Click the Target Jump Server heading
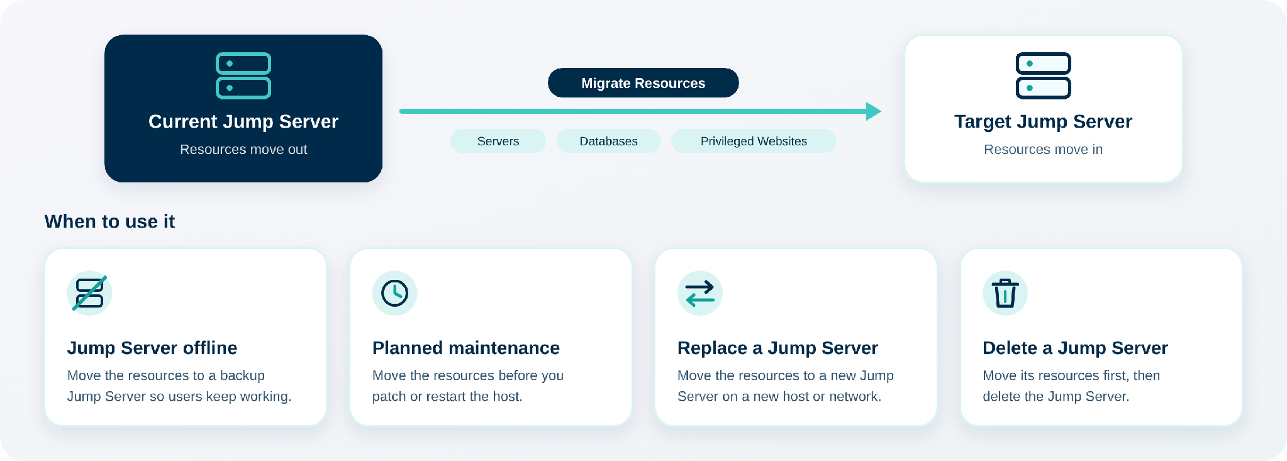 [1043, 121]
